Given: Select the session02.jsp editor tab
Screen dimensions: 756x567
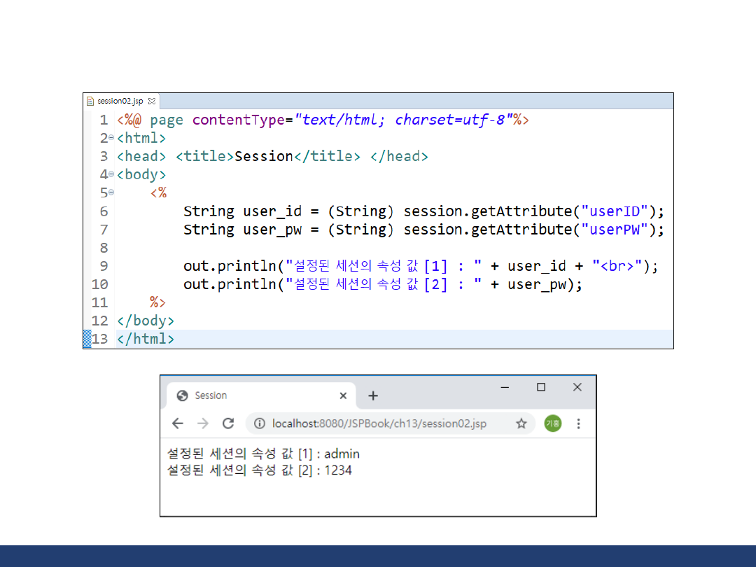Looking at the screenshot, I should pos(119,101).
